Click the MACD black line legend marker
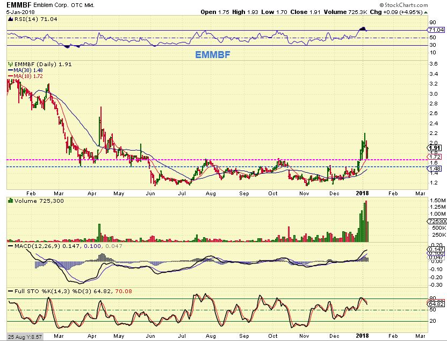This screenshot has height=341, width=447. click(x=11, y=246)
